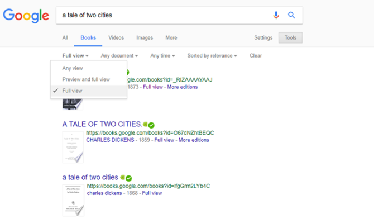Image resolution: width=374 pixels, height=223 pixels.
Task: Open the Sorted by relevance dropdown
Action: (x=212, y=56)
